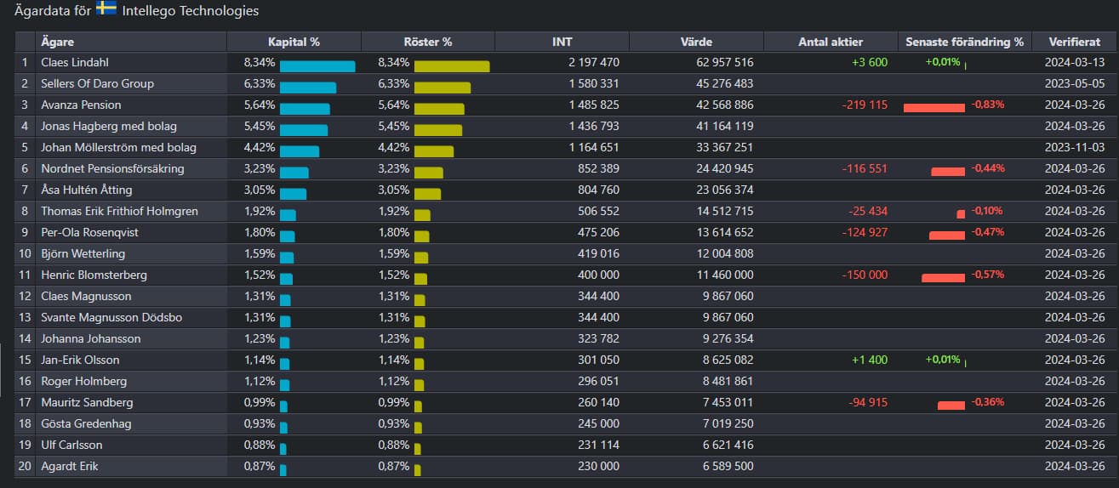
Task: Sort by Kapital % column header
Action: click(294, 42)
